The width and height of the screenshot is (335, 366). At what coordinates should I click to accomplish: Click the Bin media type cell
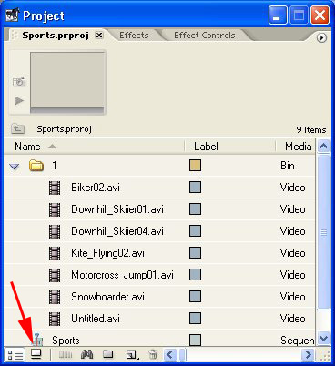point(288,166)
